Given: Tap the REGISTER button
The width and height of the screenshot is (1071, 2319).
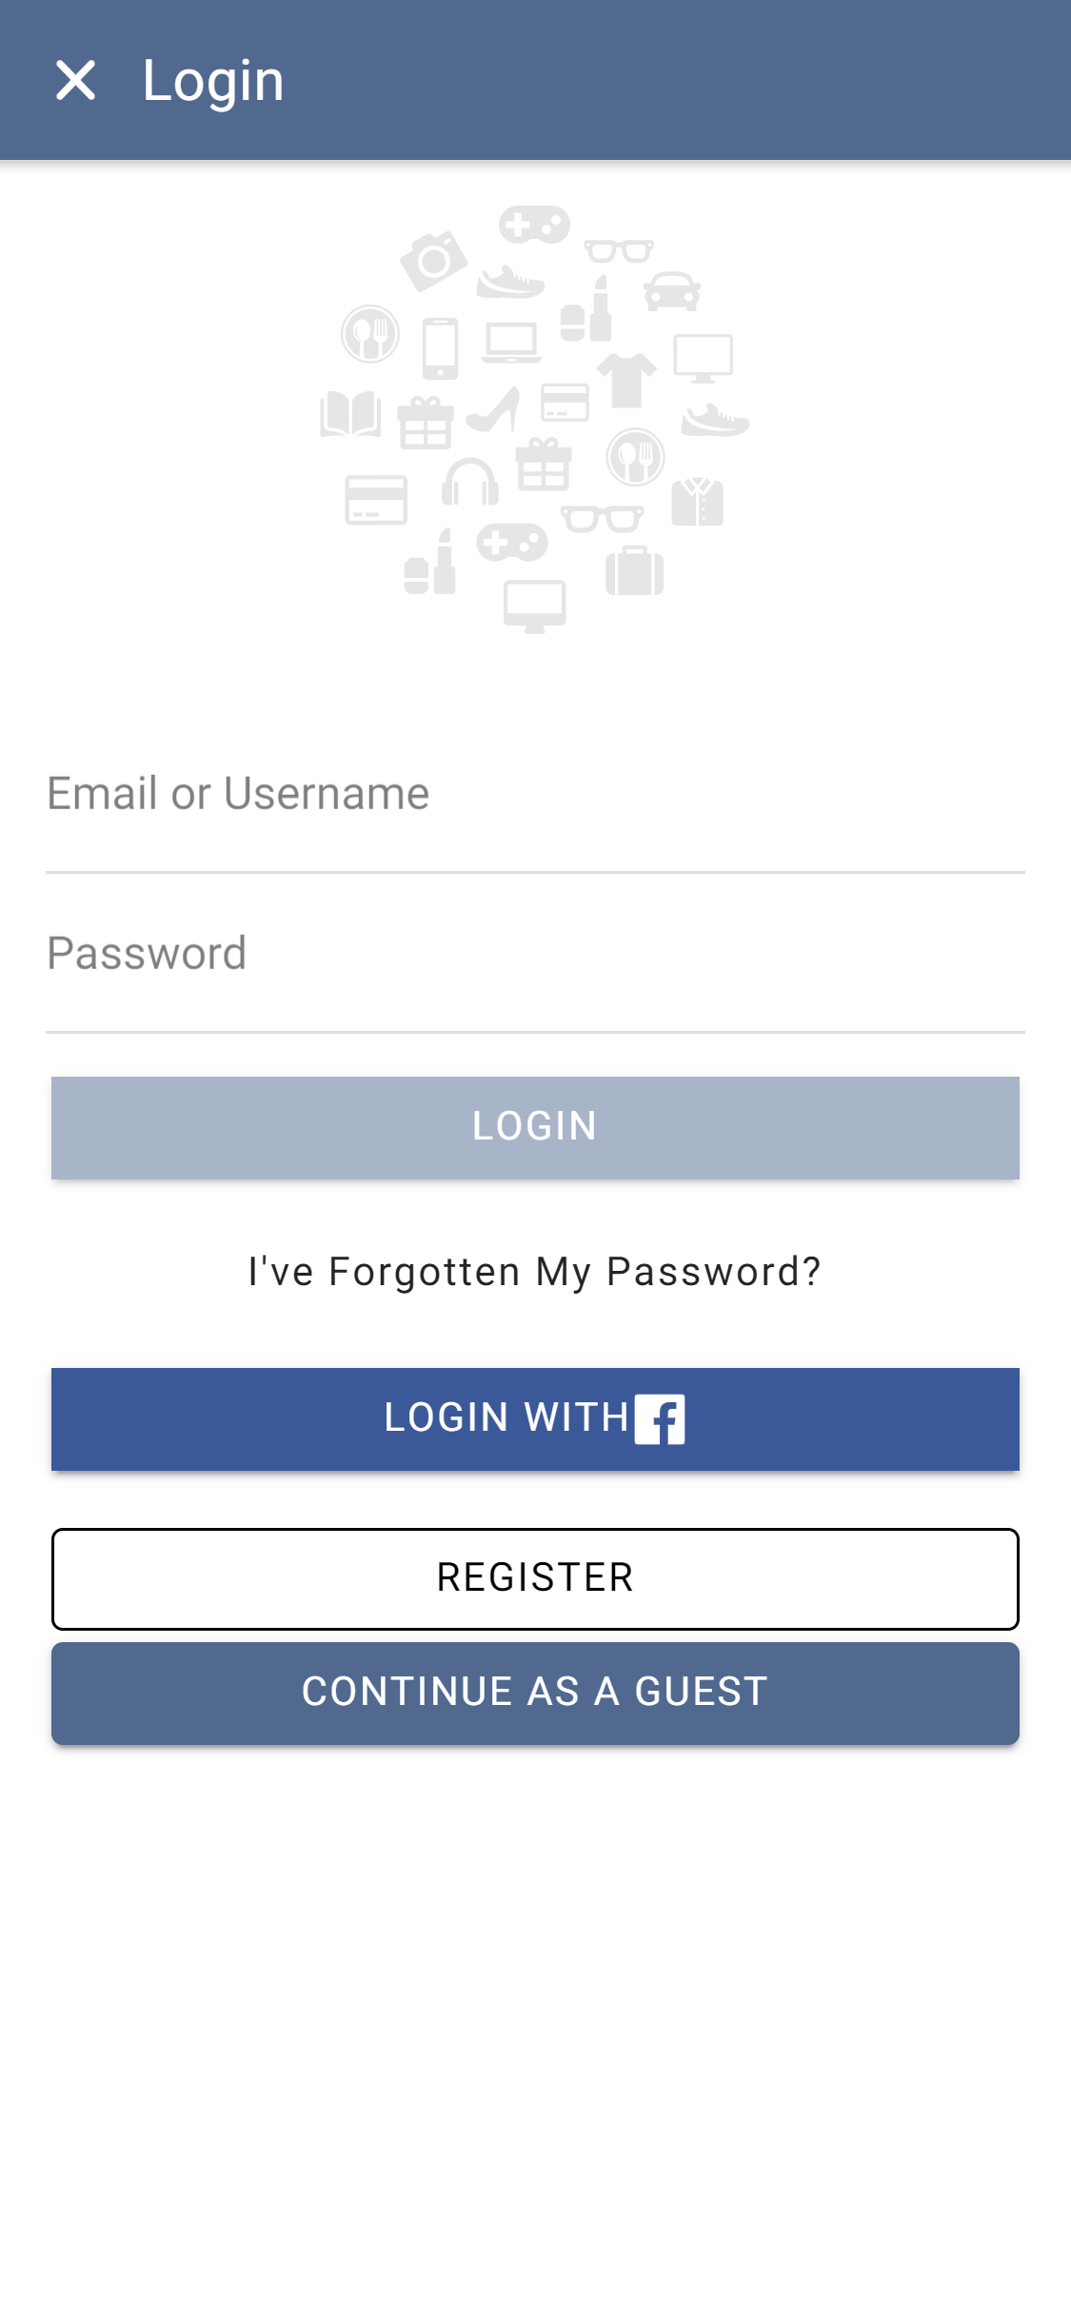Looking at the screenshot, I should point(535,1578).
